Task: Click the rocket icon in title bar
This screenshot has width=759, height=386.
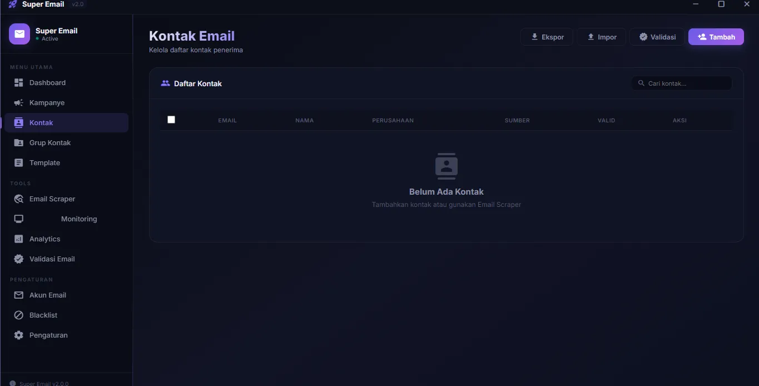Action: point(13,4)
